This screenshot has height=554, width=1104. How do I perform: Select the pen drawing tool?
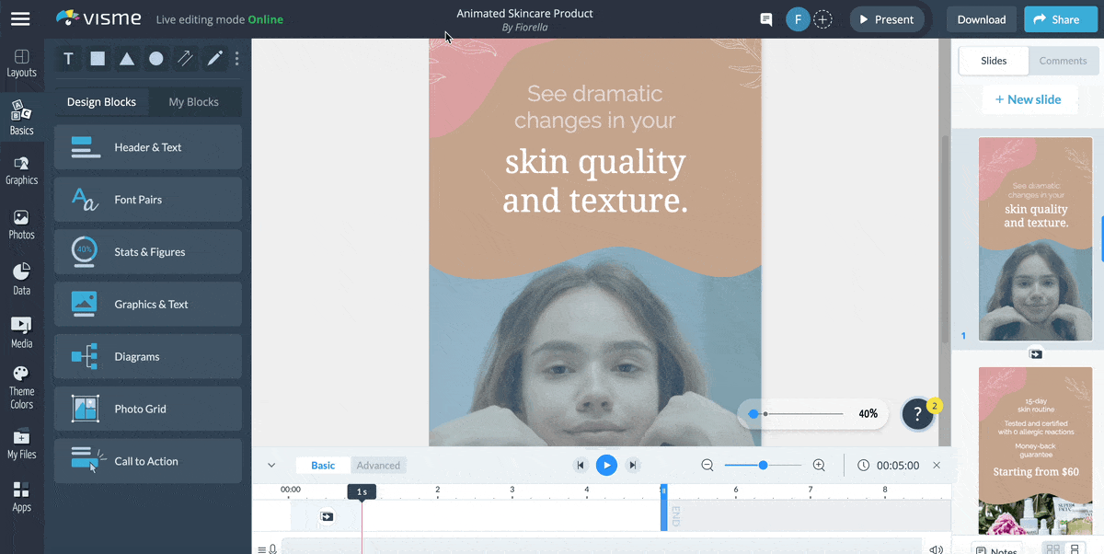click(x=214, y=59)
